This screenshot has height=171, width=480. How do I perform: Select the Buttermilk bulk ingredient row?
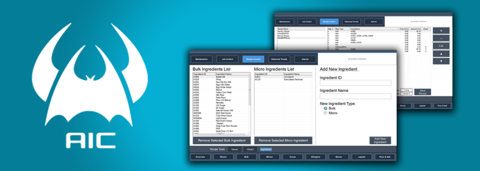(220, 77)
